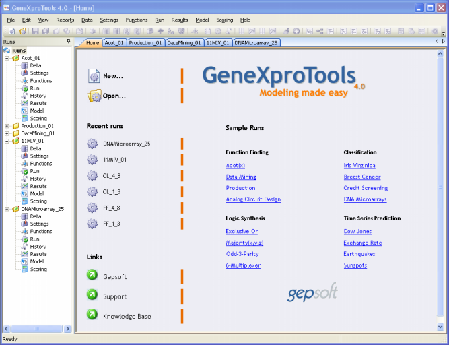Click the Functions icon under Acot_01

pos(25,80)
